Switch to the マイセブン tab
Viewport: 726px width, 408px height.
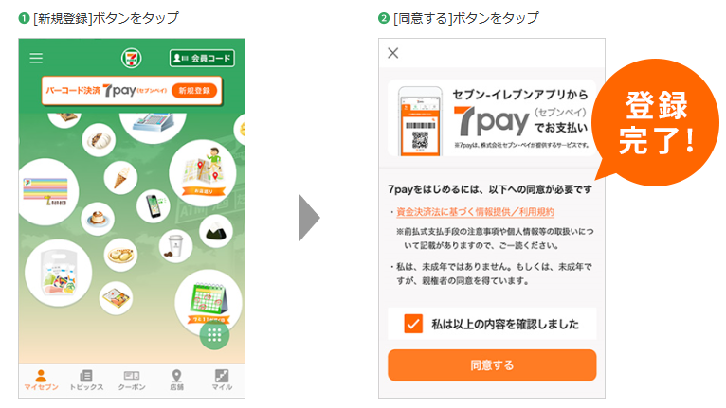(x=41, y=381)
